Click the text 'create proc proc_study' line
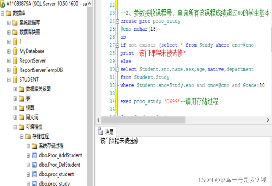This screenshot has height=186, width=272. coord(150,21)
